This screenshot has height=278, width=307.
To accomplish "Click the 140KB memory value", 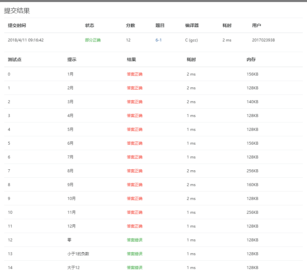I will 252,102.
